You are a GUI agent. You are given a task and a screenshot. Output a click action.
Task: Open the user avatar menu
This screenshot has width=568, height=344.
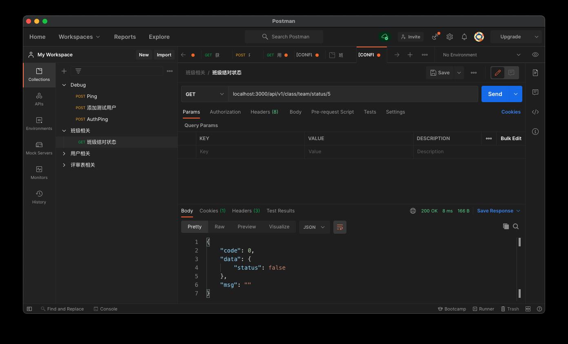[479, 37]
